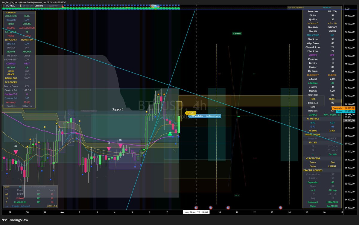Open US flag event between dates 10 and 11

(x=228, y=207)
